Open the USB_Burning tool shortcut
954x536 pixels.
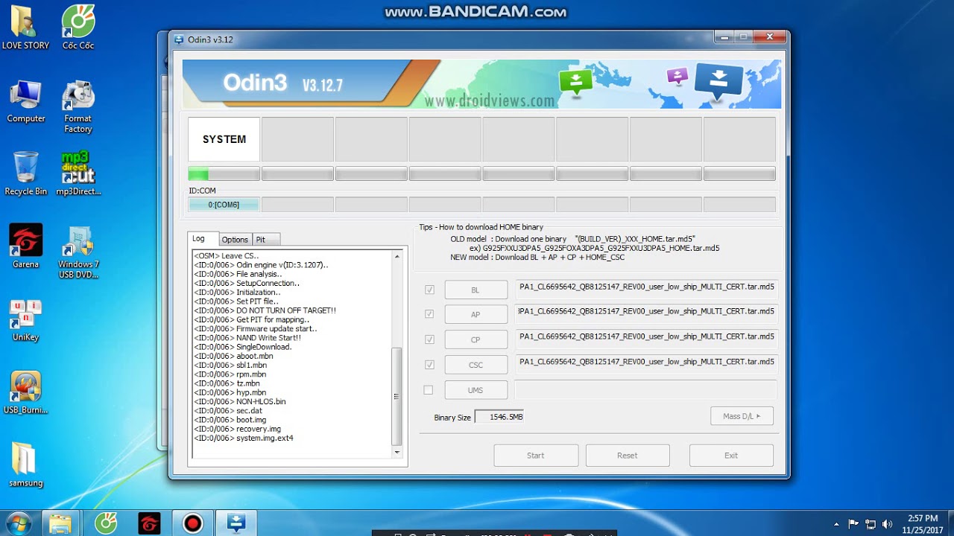25,393
